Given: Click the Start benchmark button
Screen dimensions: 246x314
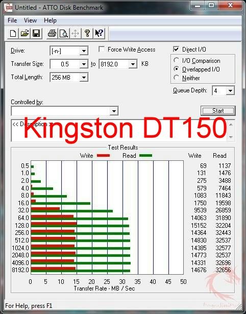Looking at the screenshot, I should 218,111.
